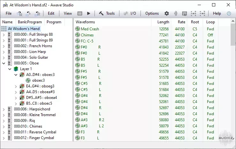Expand 000:003 Lion Harp instrument
Image resolution: width=236 pixels, height=149 pixels.
click(4, 52)
